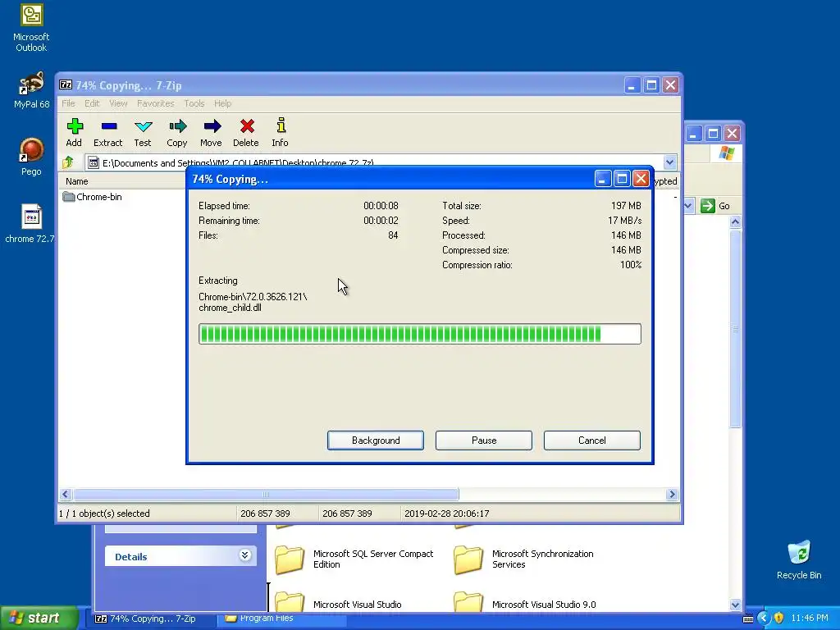Viewport: 840px width, 630px height.
Task: Click the Info toolbar icon
Action: tap(281, 132)
